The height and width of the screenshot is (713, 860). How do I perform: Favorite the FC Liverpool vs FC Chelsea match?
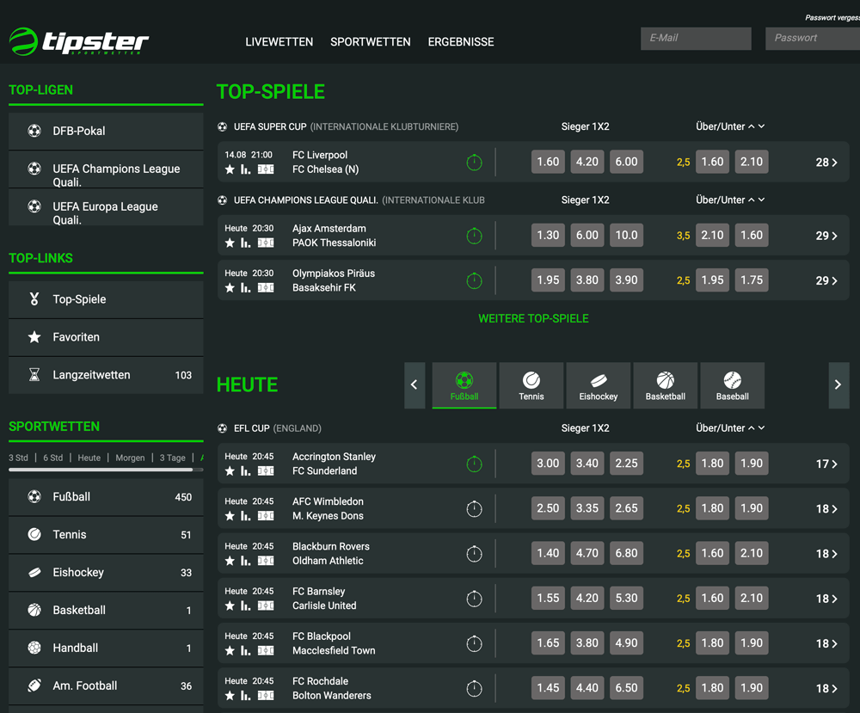[x=230, y=169]
